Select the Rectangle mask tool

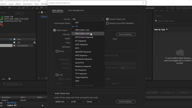(19, 8)
